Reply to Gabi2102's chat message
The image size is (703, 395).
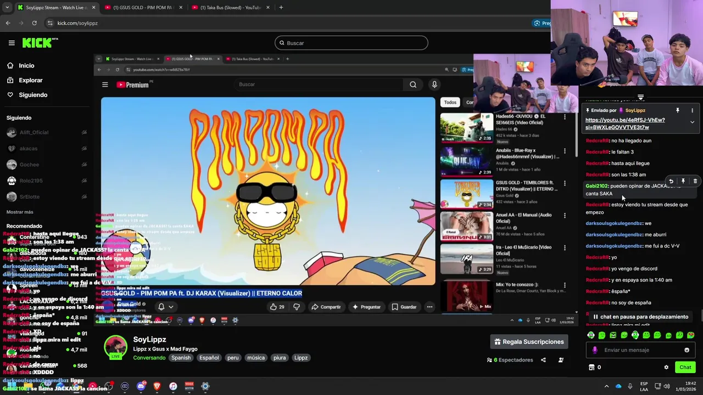[x=671, y=181]
